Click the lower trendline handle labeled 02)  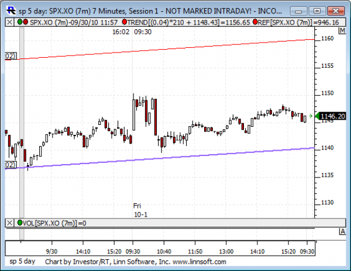11,165
